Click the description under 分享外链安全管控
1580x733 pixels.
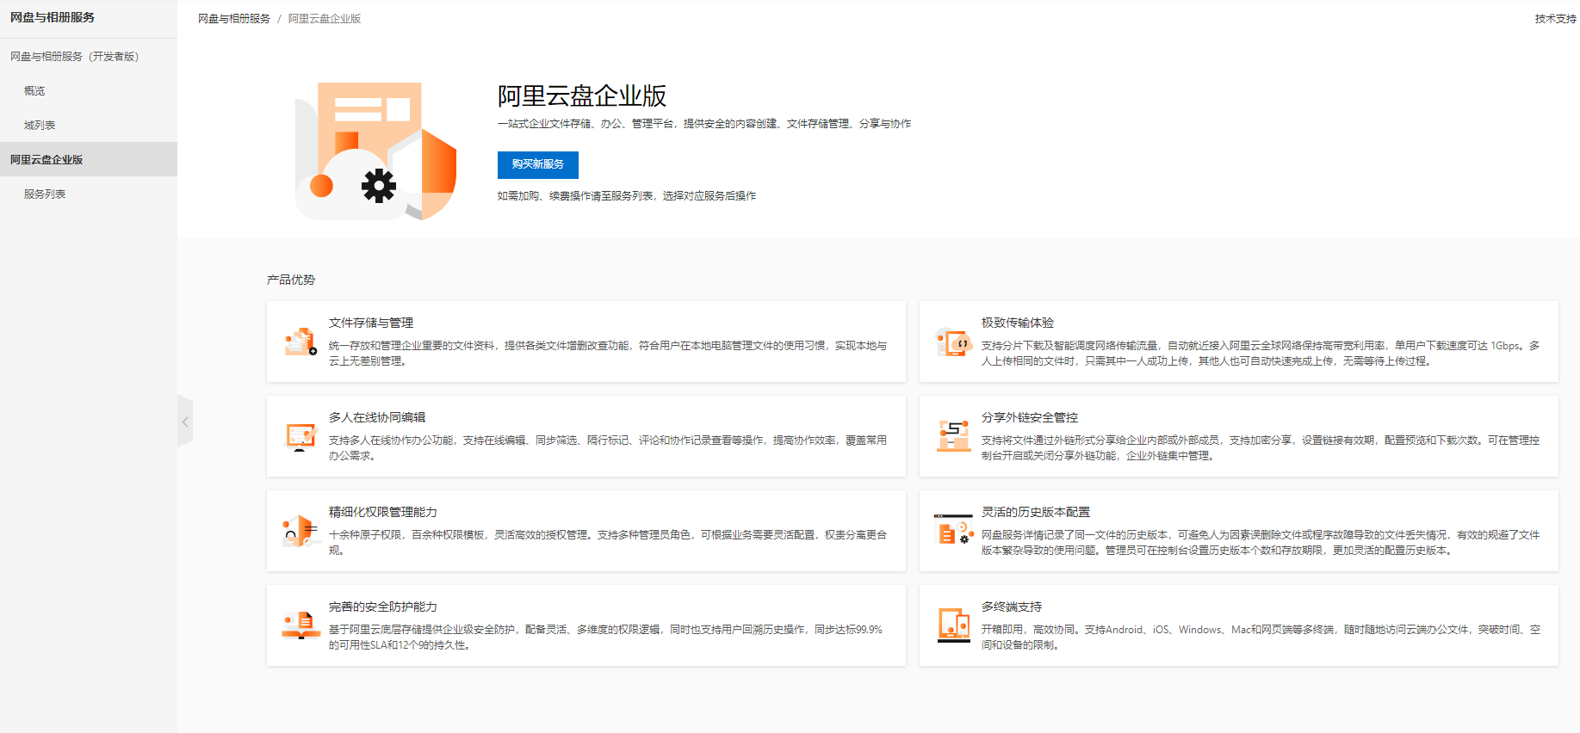[1261, 448]
